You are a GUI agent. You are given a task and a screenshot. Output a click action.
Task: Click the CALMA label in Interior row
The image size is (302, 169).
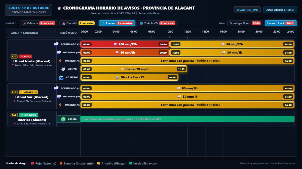72,119
